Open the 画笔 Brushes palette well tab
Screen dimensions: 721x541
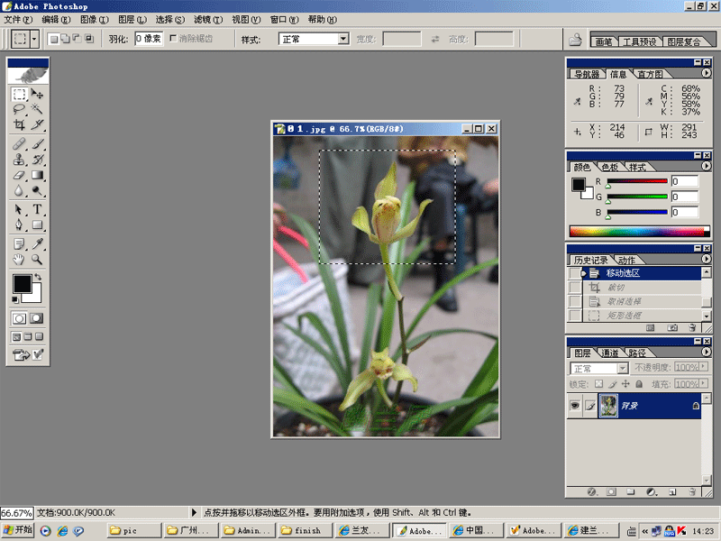pos(604,41)
